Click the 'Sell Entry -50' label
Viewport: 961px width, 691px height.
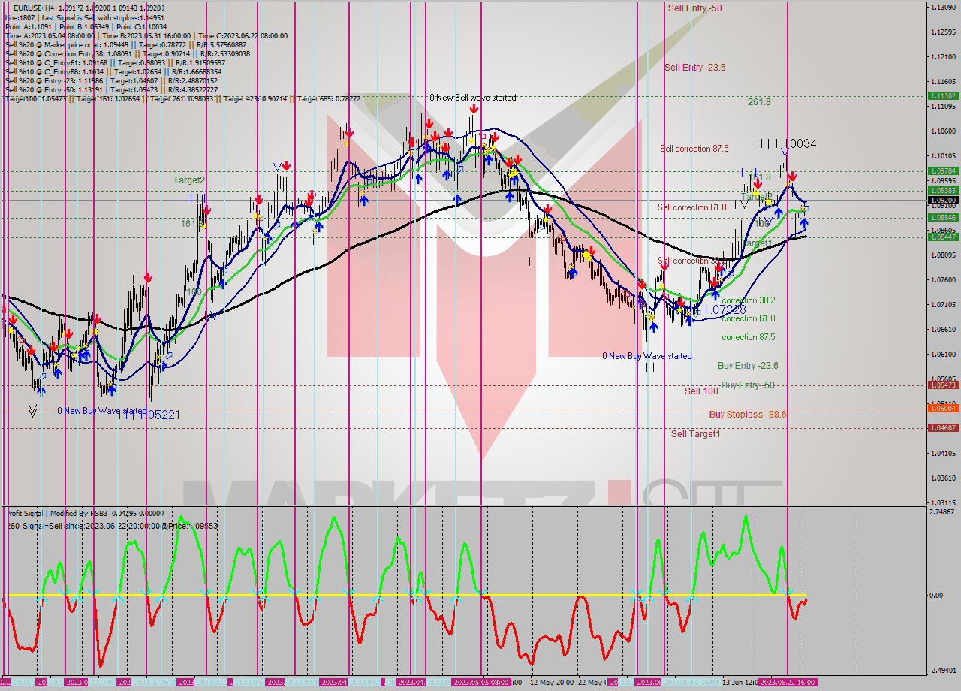[695, 8]
